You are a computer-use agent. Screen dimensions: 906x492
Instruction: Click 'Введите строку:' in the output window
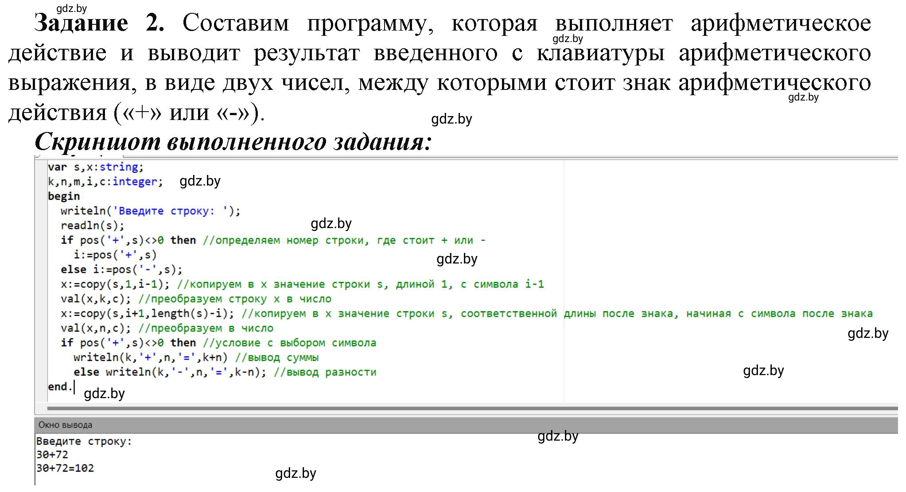coord(84,441)
